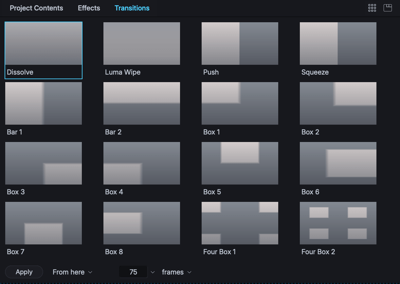Choose the Box 7 transition thumbnail
This screenshot has width=400, height=284.
click(44, 223)
